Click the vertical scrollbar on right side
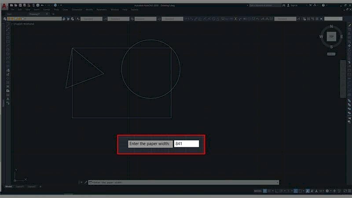This screenshot has width=352, height=198. pyautogui.click(x=342, y=79)
